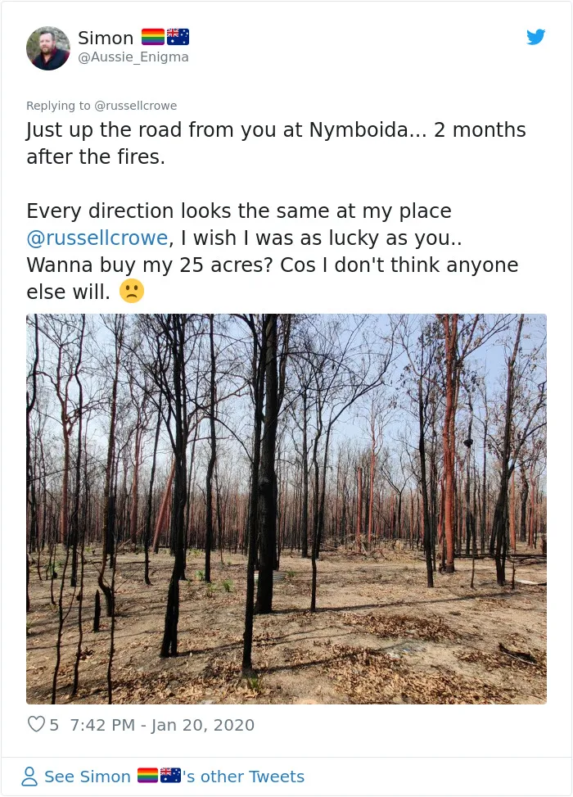Click the like count number 5
573x797 pixels.
point(54,725)
